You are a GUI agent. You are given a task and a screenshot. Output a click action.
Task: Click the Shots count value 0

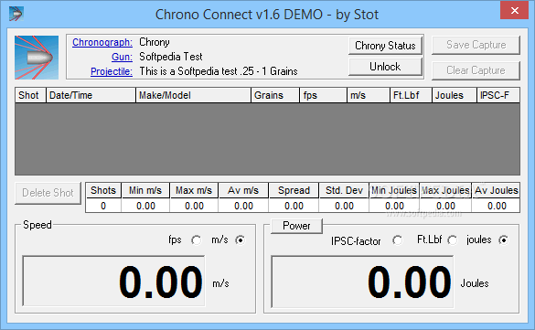pos(103,206)
